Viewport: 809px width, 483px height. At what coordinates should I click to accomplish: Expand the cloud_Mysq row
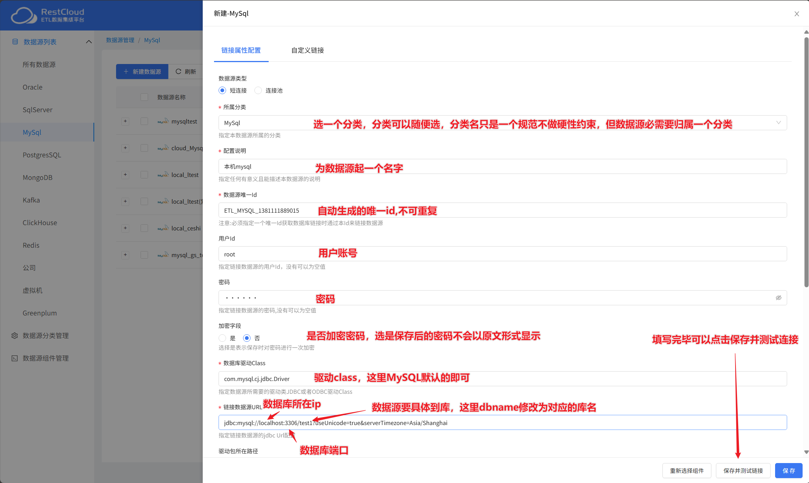(125, 148)
